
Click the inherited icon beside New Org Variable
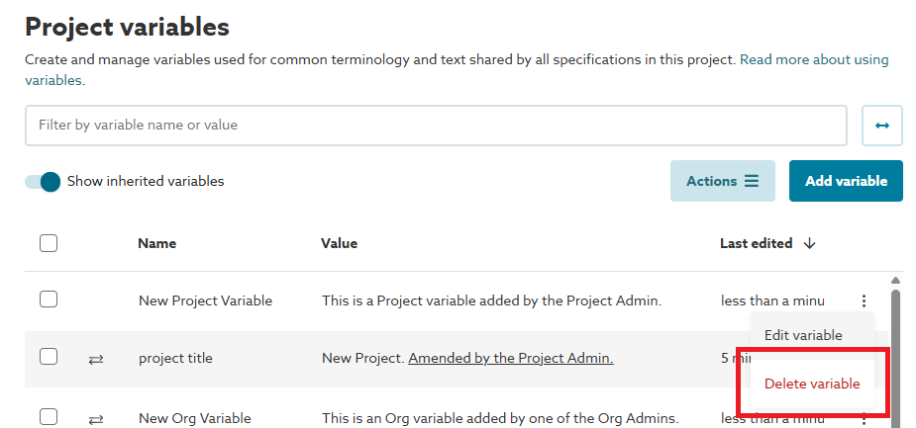[x=96, y=419]
